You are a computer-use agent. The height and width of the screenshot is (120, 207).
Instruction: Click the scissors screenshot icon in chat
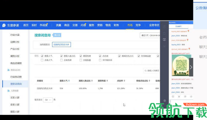click(179, 97)
